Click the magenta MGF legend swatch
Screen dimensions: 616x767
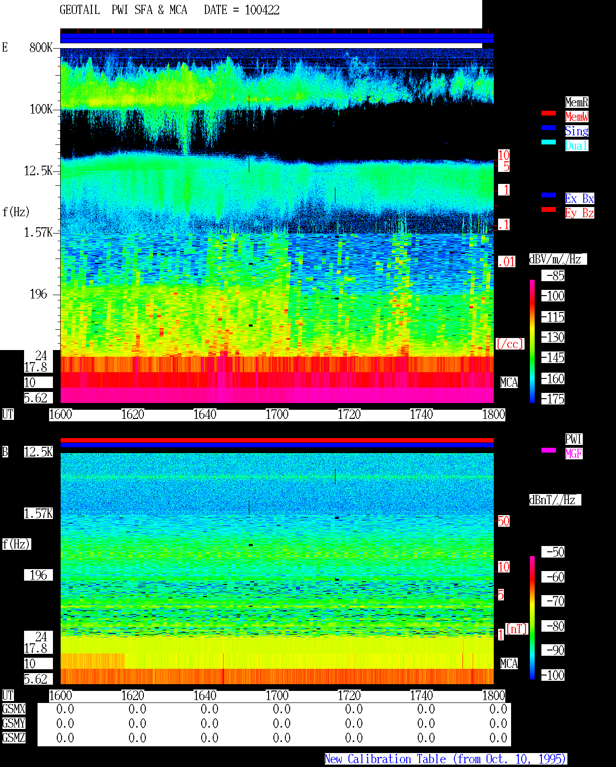coord(549,450)
